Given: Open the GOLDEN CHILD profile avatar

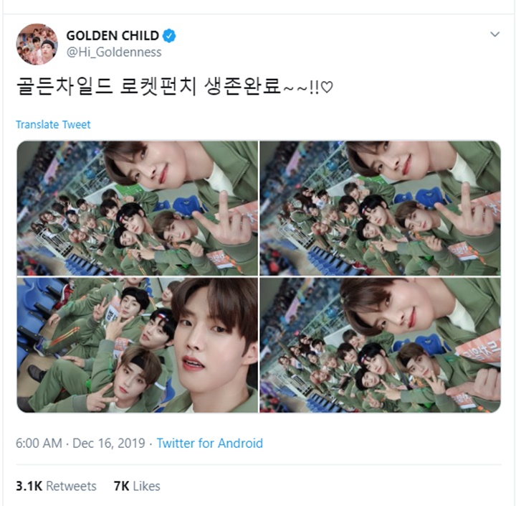Looking at the screenshot, I should point(37,44).
